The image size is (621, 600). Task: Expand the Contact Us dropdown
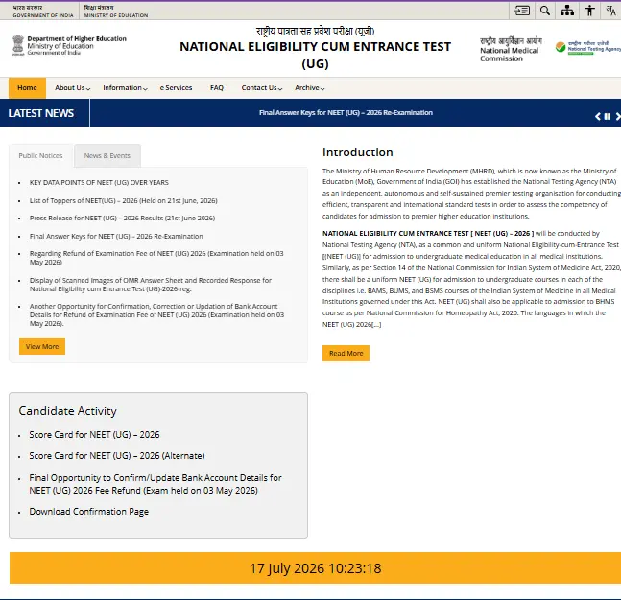click(262, 88)
